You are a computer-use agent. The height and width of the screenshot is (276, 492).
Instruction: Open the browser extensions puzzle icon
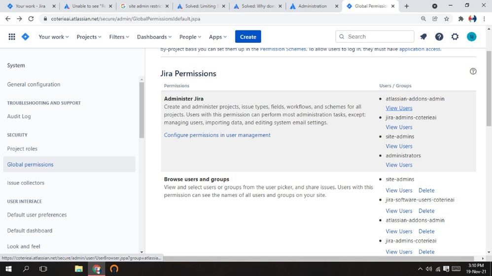pyautogui.click(x=460, y=19)
